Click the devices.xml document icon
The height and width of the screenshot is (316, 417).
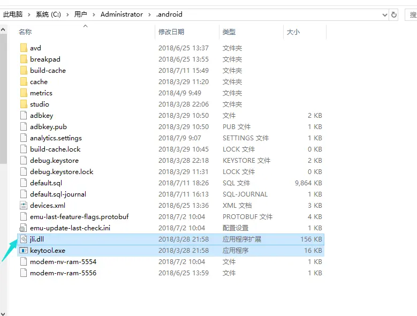(x=24, y=205)
